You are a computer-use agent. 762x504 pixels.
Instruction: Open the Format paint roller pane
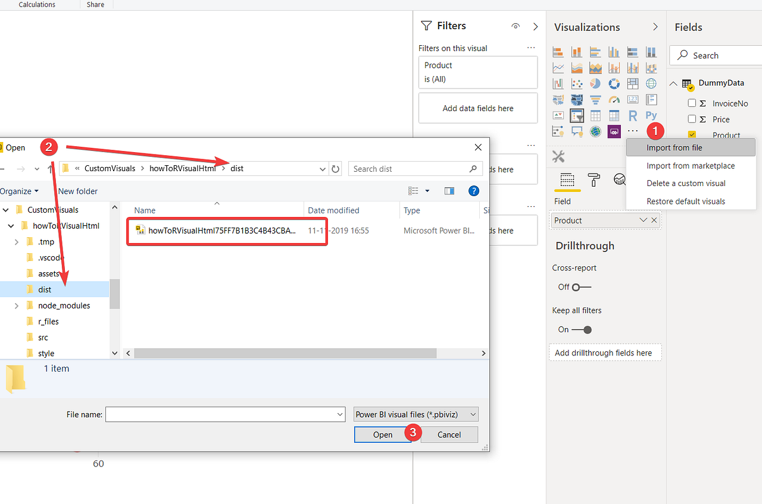594,180
